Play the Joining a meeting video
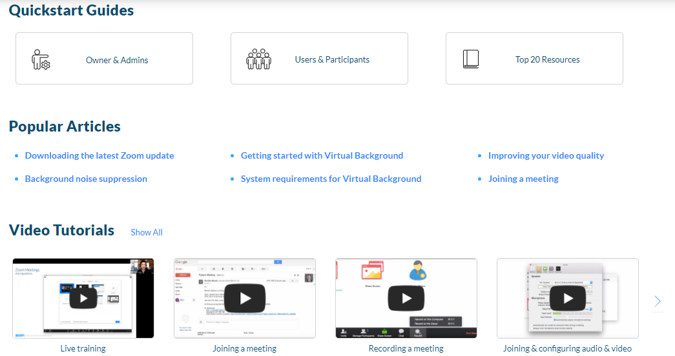The image size is (675, 356). pyautogui.click(x=245, y=298)
